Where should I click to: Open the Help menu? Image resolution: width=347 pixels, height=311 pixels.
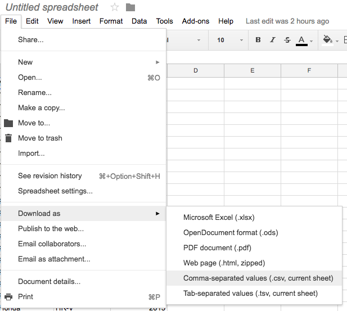pyautogui.click(x=226, y=21)
